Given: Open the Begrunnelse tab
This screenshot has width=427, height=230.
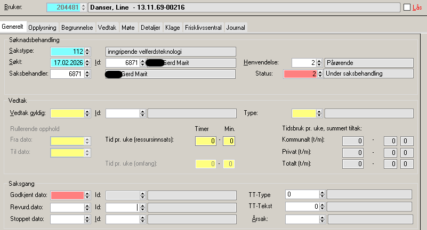Looking at the screenshot, I should pyautogui.click(x=78, y=27).
